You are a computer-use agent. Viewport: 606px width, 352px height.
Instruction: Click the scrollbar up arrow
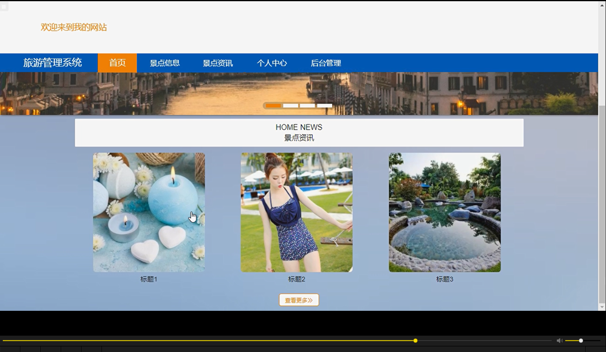pos(602,5)
